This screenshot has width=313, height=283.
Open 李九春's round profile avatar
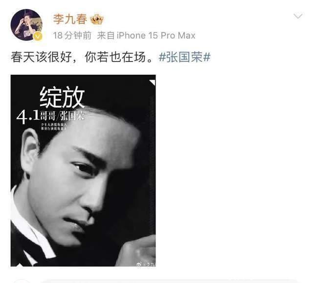point(26,25)
